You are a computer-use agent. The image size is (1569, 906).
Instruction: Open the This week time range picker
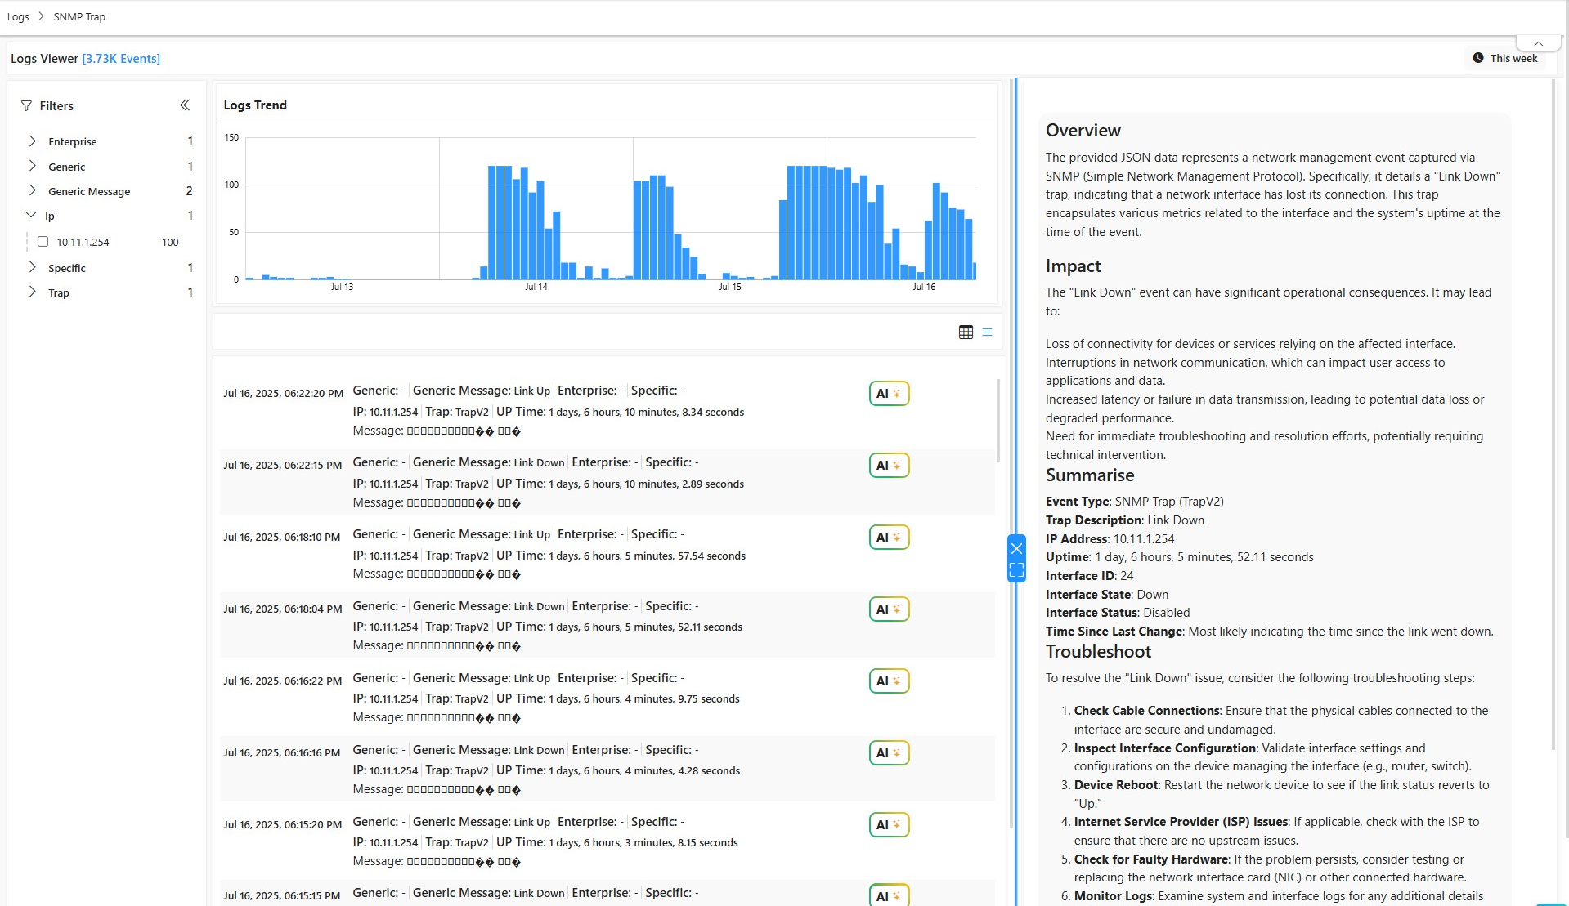point(1505,58)
